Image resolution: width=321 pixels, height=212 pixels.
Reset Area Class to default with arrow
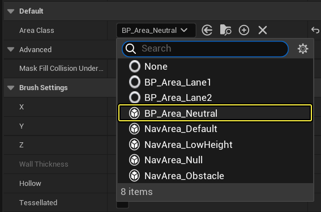pyautogui.click(x=315, y=31)
